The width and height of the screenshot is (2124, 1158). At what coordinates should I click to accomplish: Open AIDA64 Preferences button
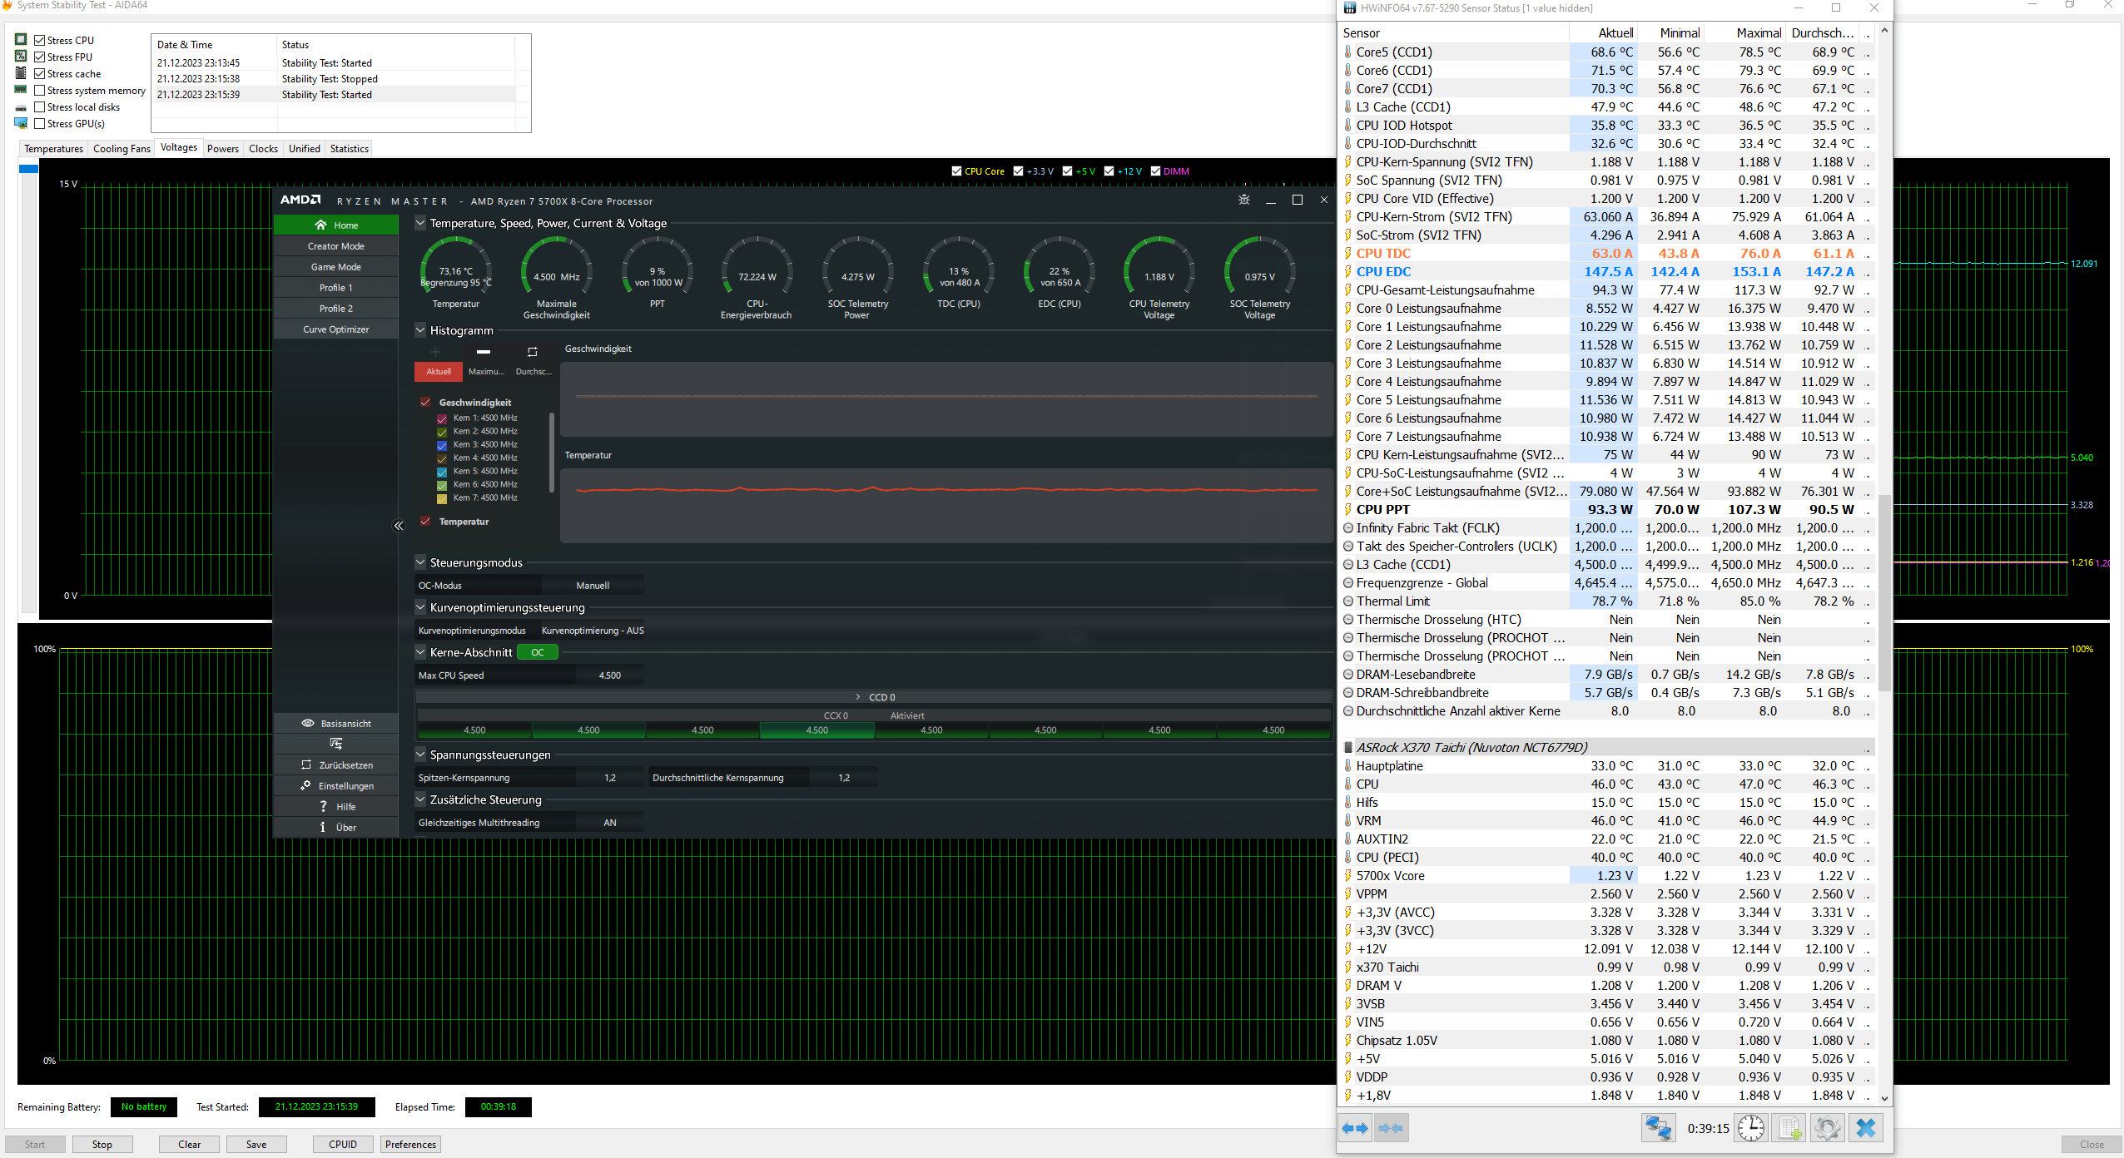click(410, 1144)
